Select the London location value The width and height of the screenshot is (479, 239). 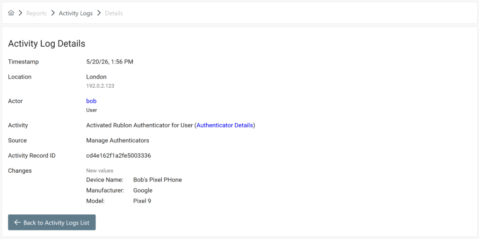point(96,77)
